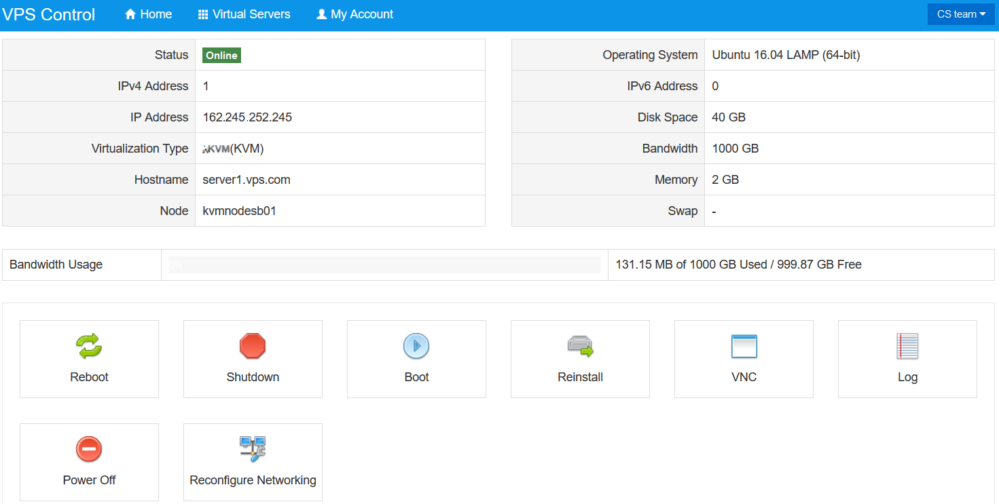Viewport: 999px width, 504px height.
Task: Click the Reconfigure Networking icon
Action: tap(253, 449)
